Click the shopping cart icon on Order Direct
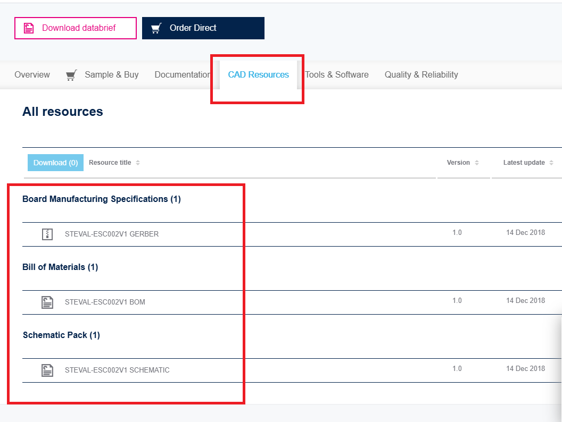The height and width of the screenshot is (422, 562). click(156, 28)
